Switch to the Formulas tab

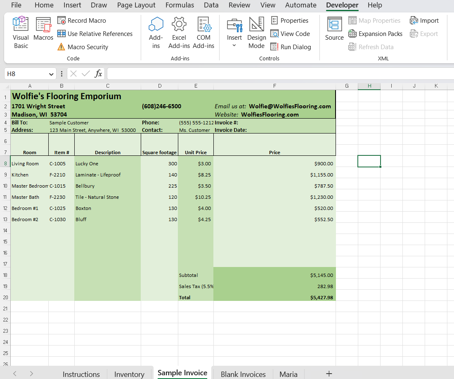pos(180,5)
